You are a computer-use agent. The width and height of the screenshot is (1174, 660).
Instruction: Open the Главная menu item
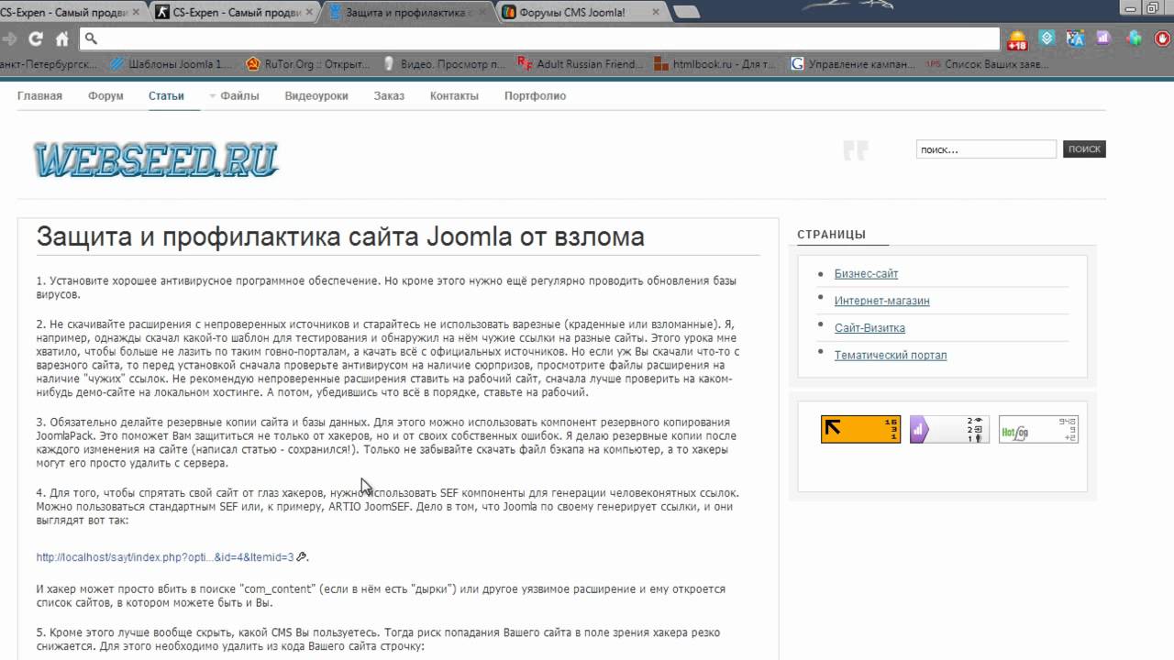coord(39,95)
